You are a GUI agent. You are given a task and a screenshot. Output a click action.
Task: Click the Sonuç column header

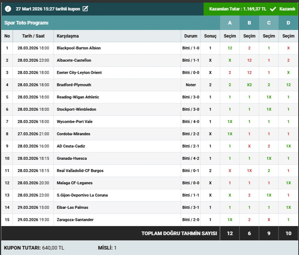coord(210,36)
